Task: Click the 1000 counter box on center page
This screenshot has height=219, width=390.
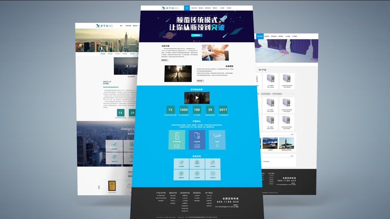Action: coord(184,109)
